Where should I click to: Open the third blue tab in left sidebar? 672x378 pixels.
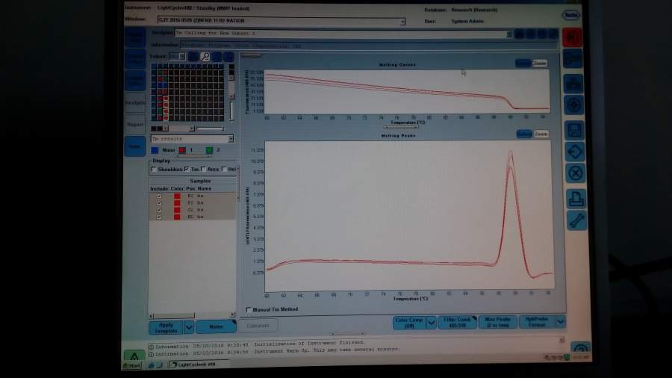coord(135,81)
